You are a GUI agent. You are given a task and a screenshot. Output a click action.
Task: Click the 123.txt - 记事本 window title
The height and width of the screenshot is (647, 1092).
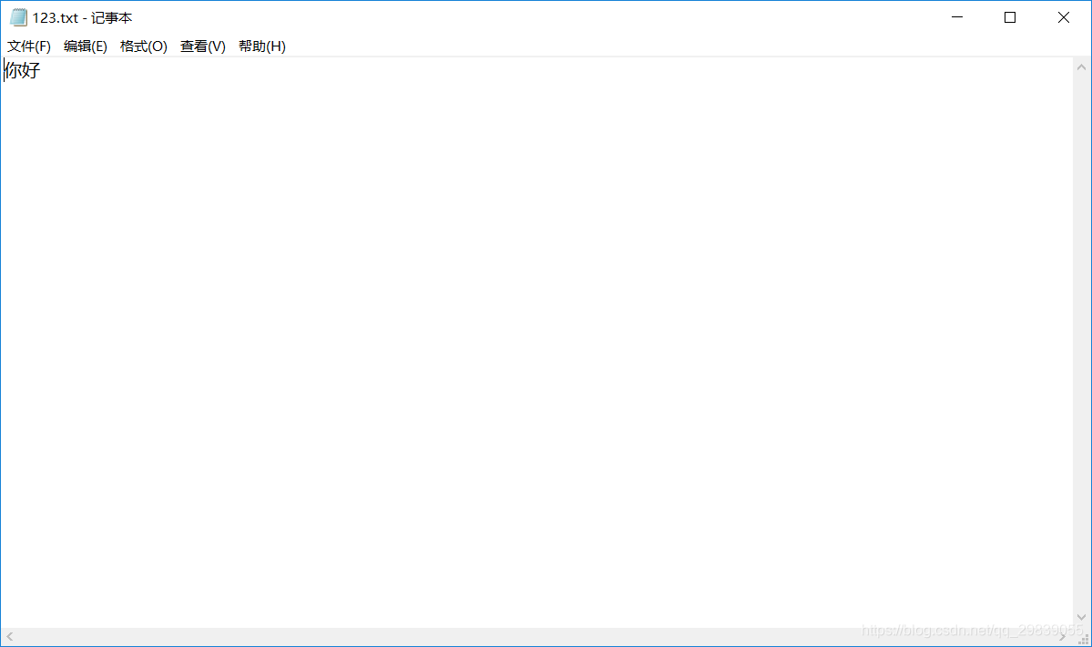[x=82, y=18]
